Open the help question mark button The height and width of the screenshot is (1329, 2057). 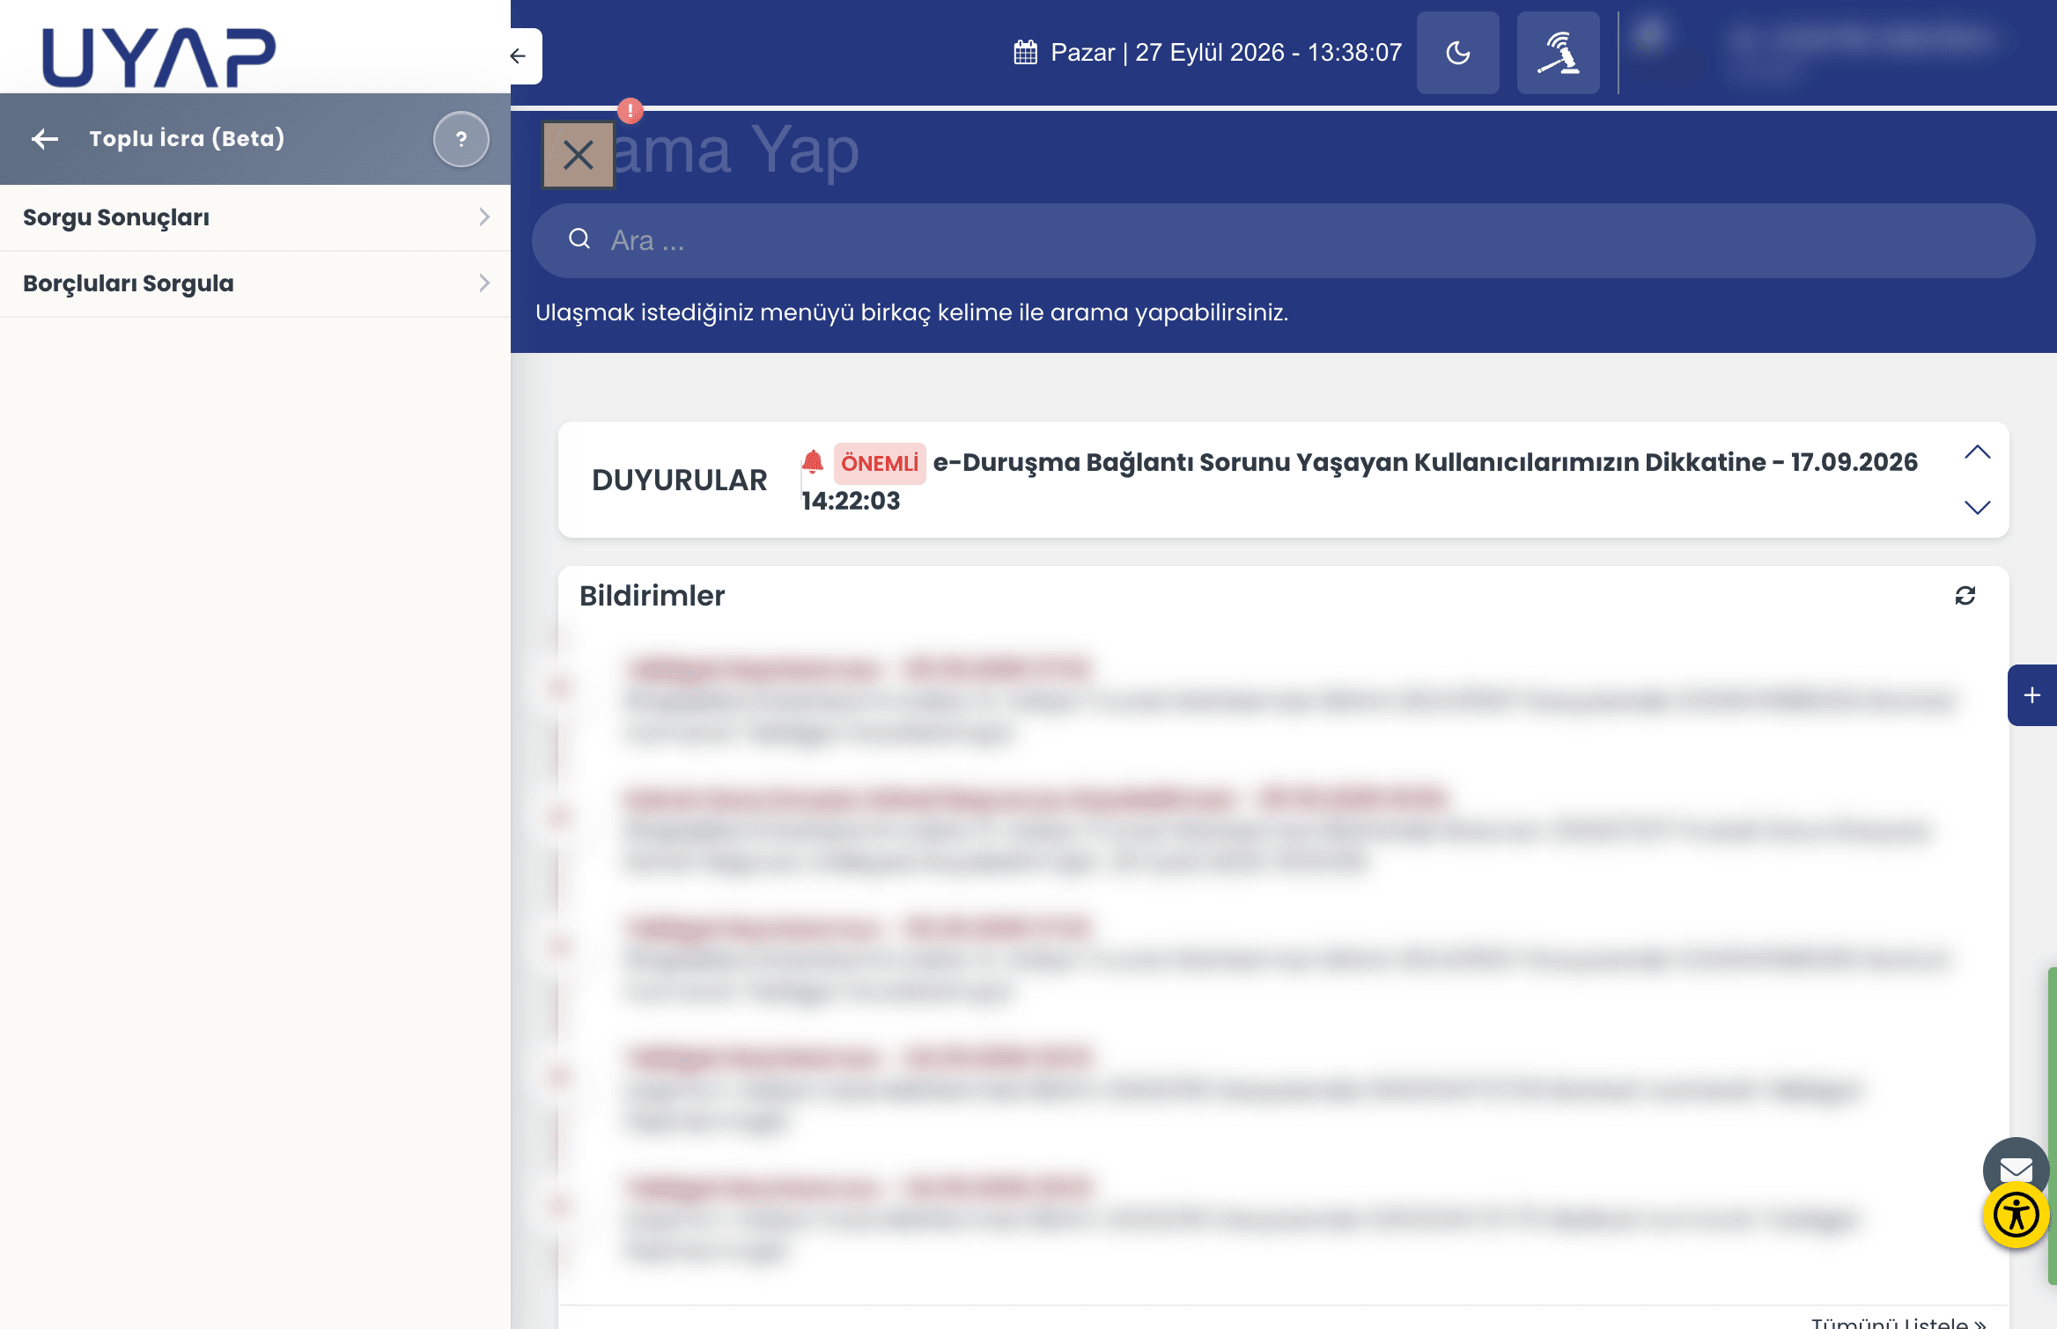pyautogui.click(x=461, y=139)
